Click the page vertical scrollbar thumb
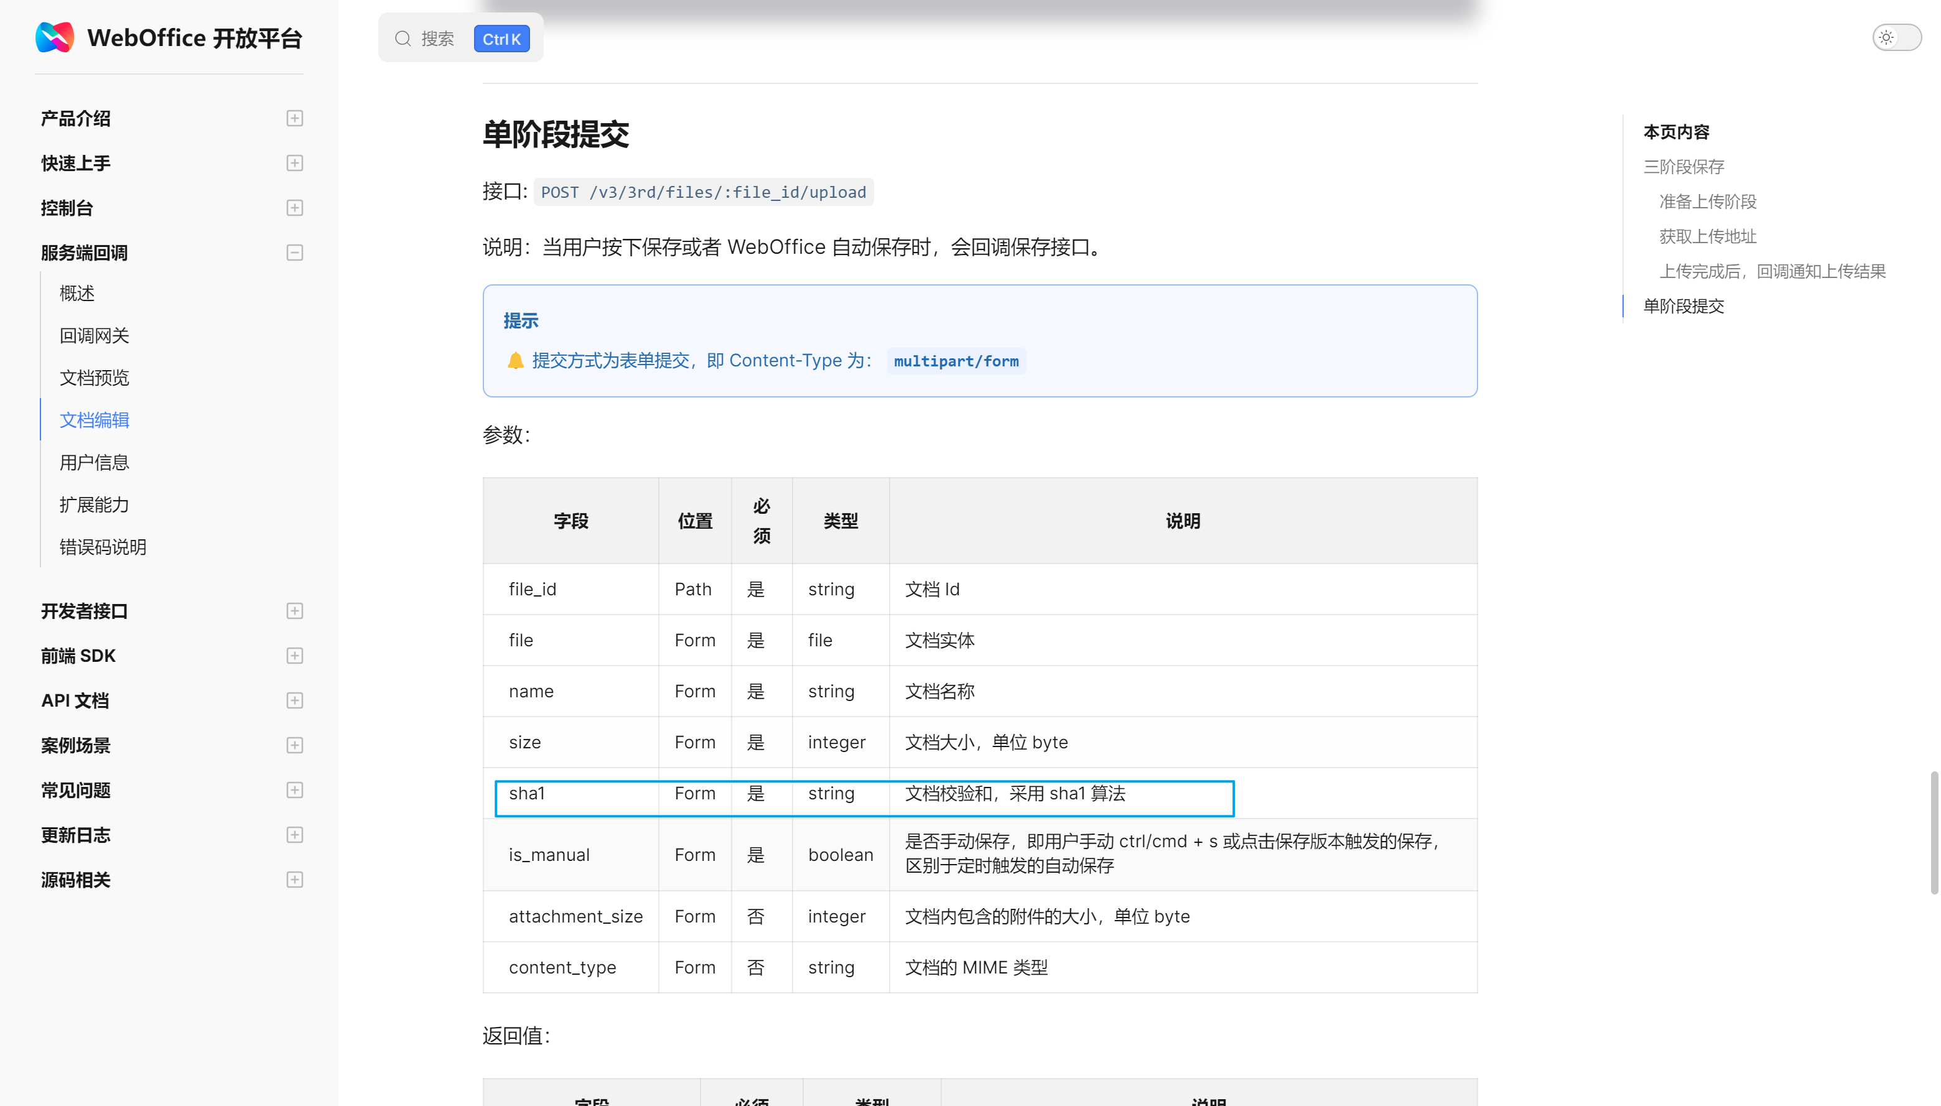Screen dimensions: 1941x1106 coord(1934,832)
